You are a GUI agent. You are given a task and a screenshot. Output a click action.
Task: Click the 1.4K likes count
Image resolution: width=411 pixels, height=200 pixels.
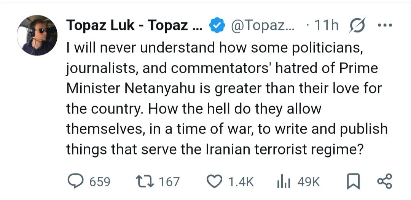pyautogui.click(x=241, y=182)
